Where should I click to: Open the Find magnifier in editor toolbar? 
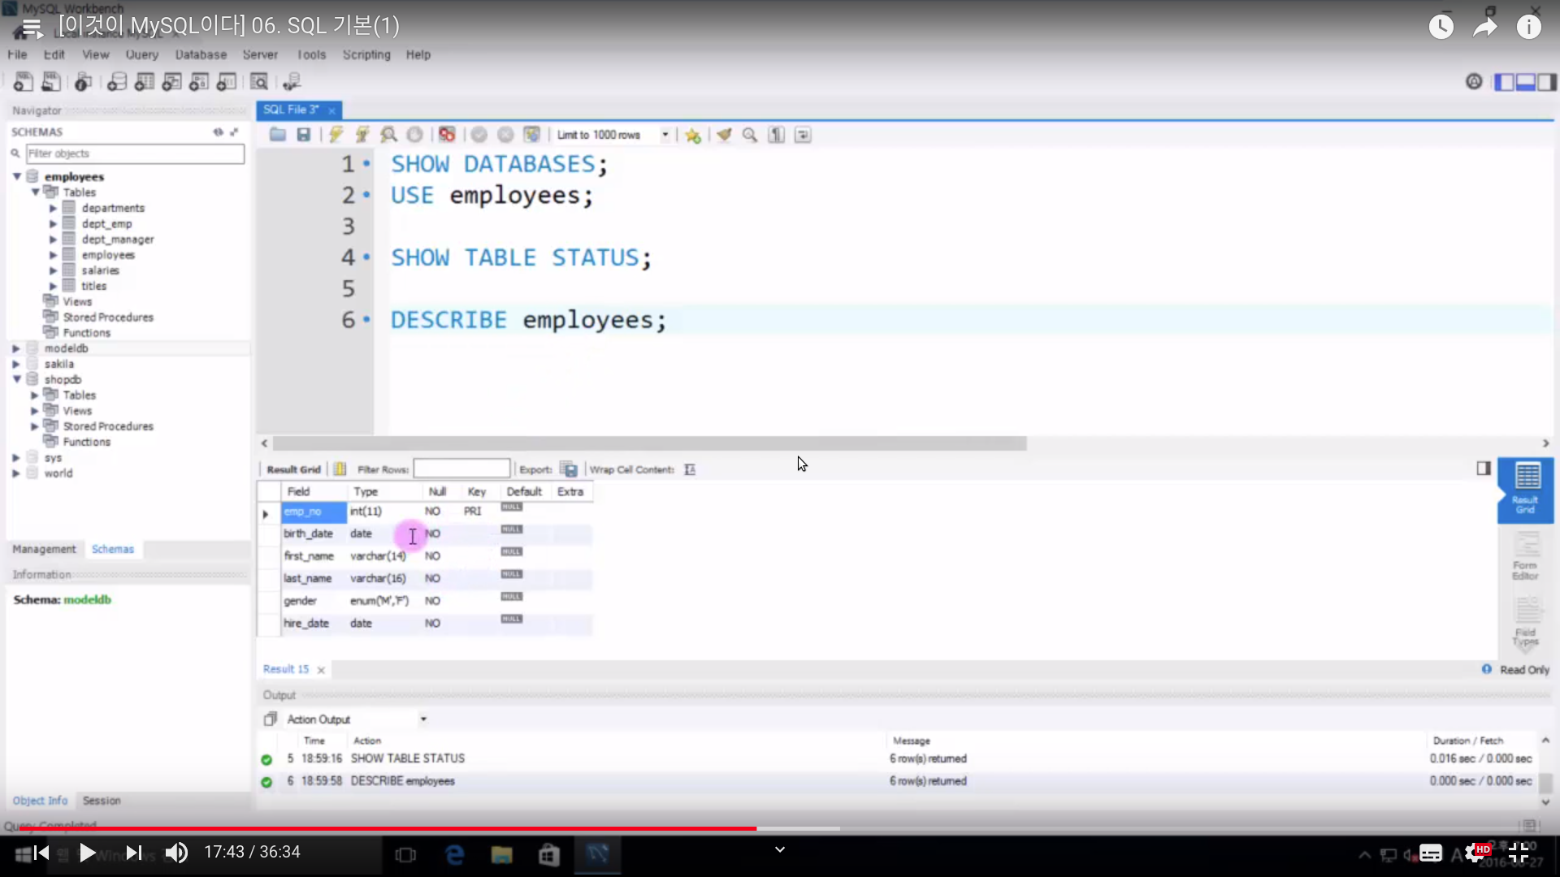pos(750,135)
